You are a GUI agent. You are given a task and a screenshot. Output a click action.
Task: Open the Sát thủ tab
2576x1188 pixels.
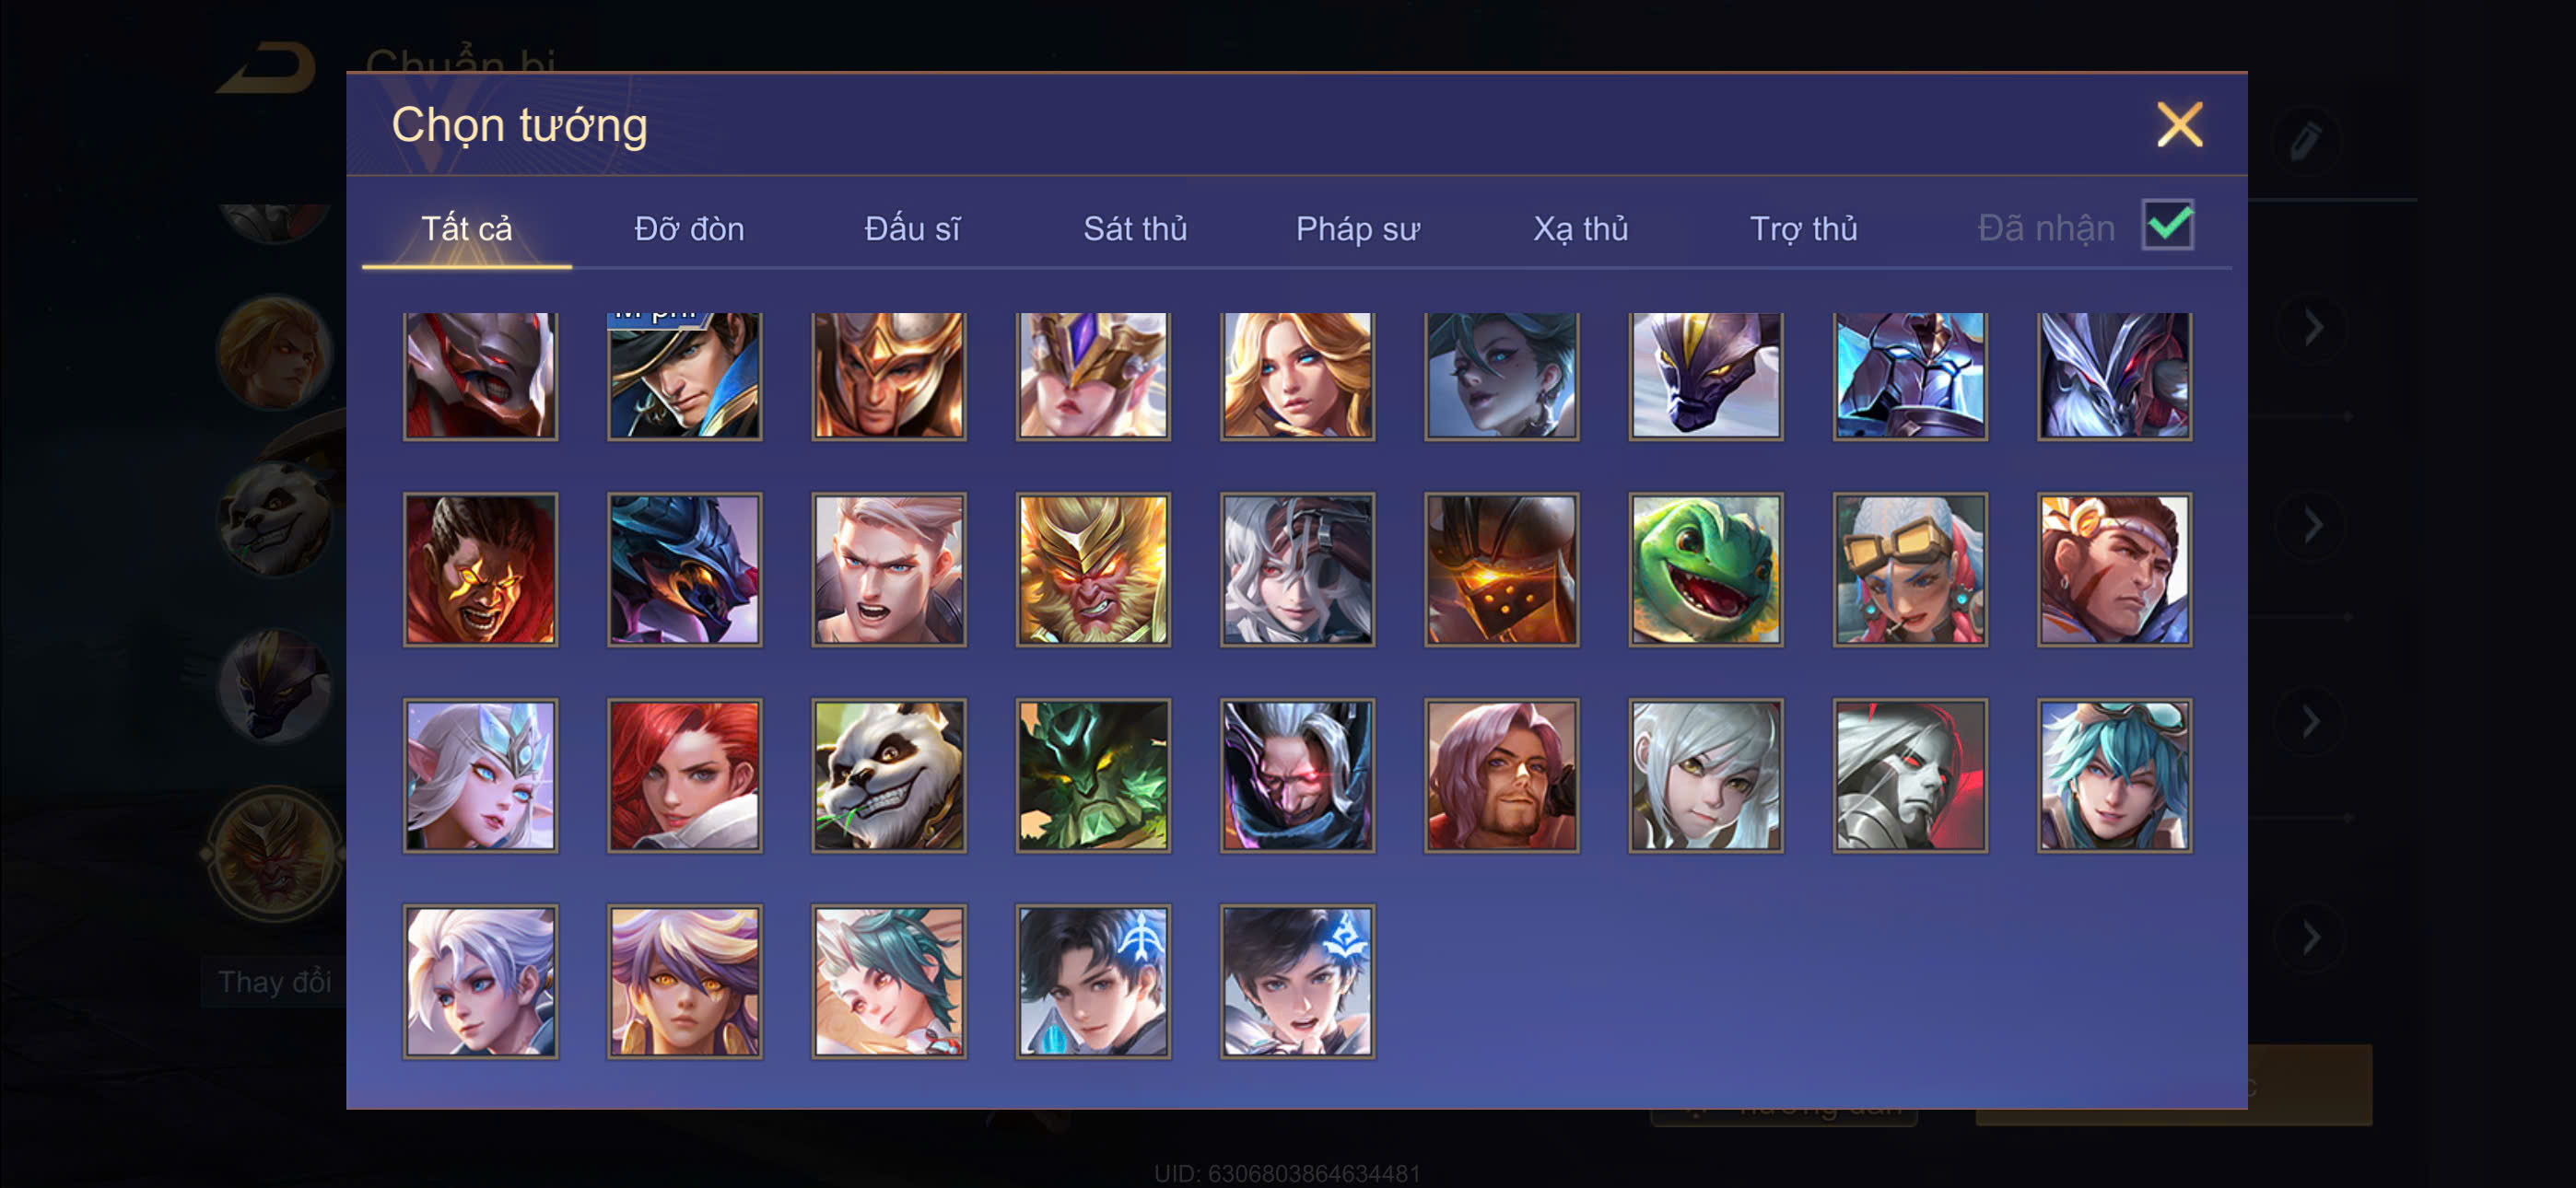click(1135, 229)
